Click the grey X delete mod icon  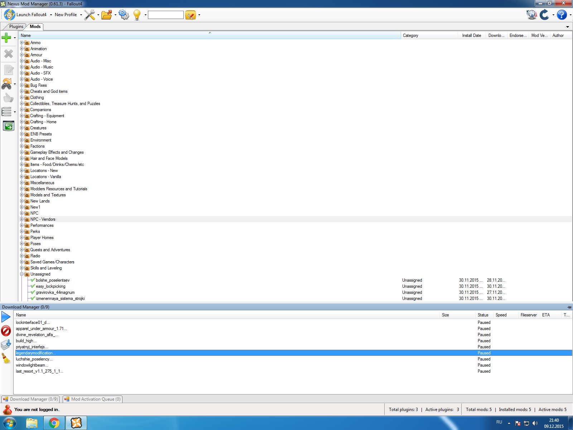click(x=9, y=54)
